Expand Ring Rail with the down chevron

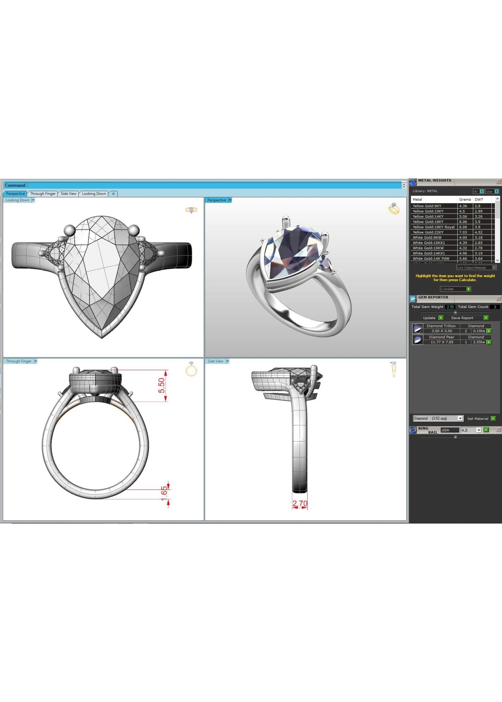tap(455, 437)
